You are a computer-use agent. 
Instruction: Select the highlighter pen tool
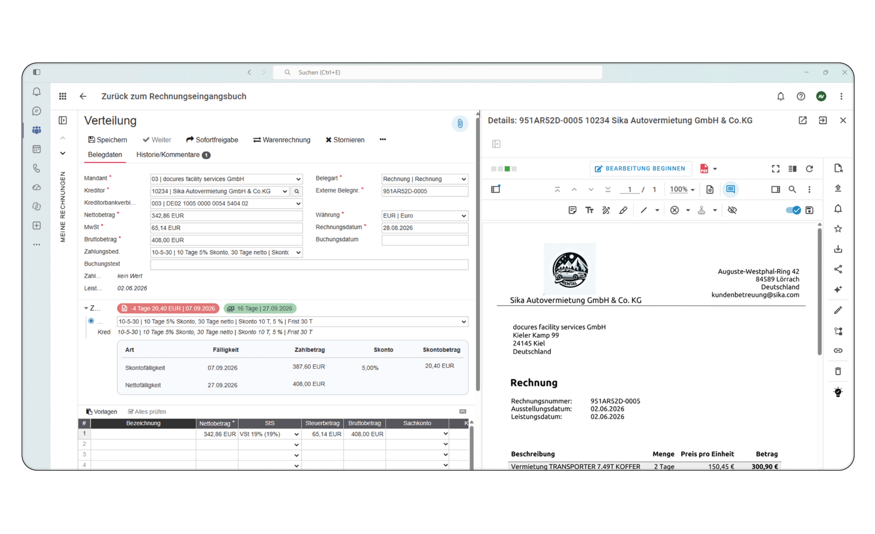623,210
